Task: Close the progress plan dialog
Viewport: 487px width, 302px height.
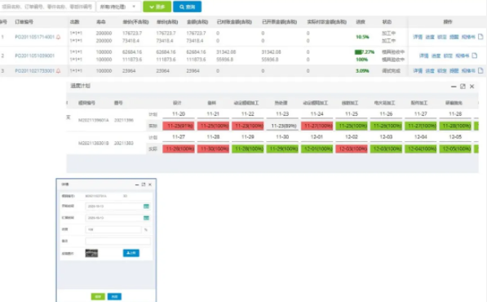Action: 472,87
